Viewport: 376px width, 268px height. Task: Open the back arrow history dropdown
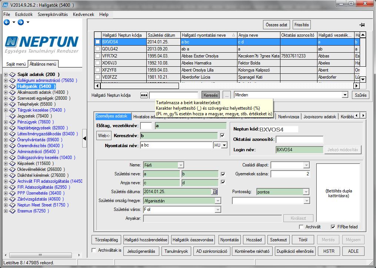[x=14, y=22]
